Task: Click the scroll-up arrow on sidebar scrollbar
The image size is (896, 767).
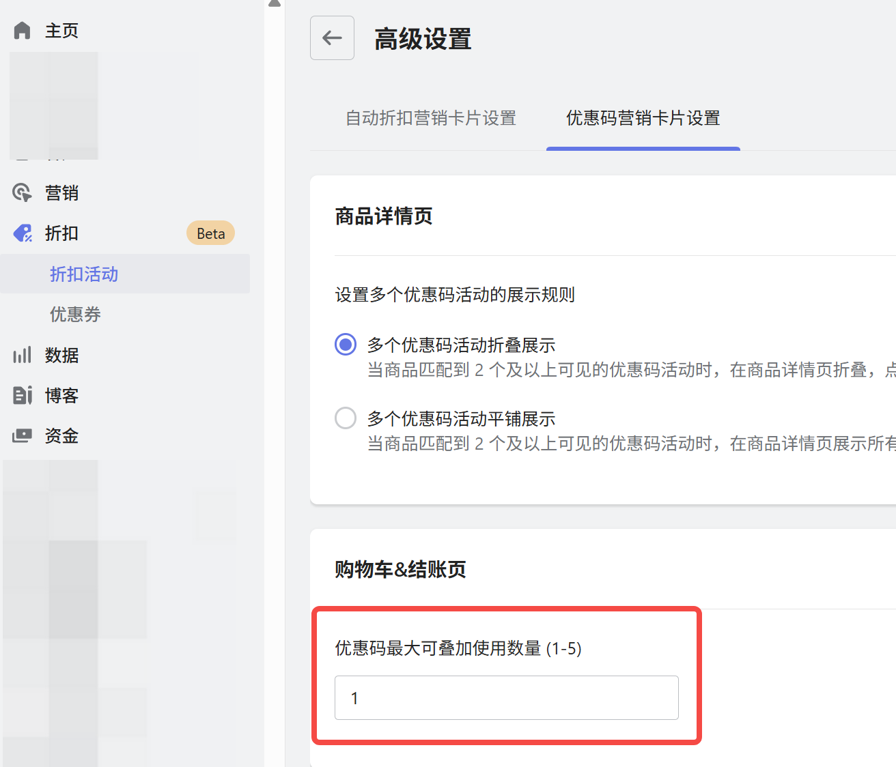Action: coord(275,3)
